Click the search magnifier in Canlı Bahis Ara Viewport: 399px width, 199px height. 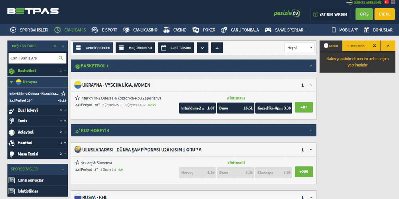click(x=61, y=58)
